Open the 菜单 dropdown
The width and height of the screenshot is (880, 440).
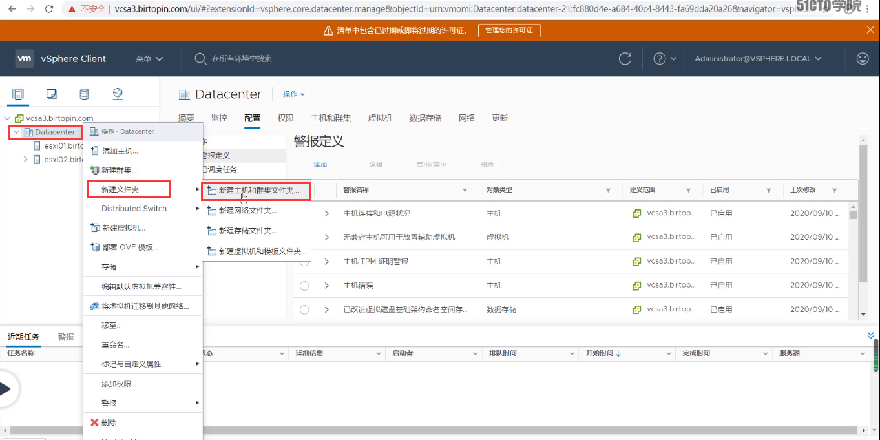(x=149, y=59)
